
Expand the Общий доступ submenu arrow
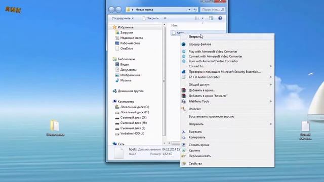271,84
